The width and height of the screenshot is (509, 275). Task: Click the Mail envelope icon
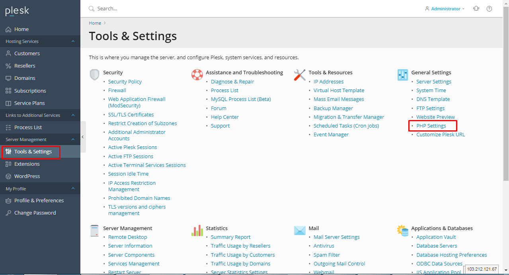point(300,230)
